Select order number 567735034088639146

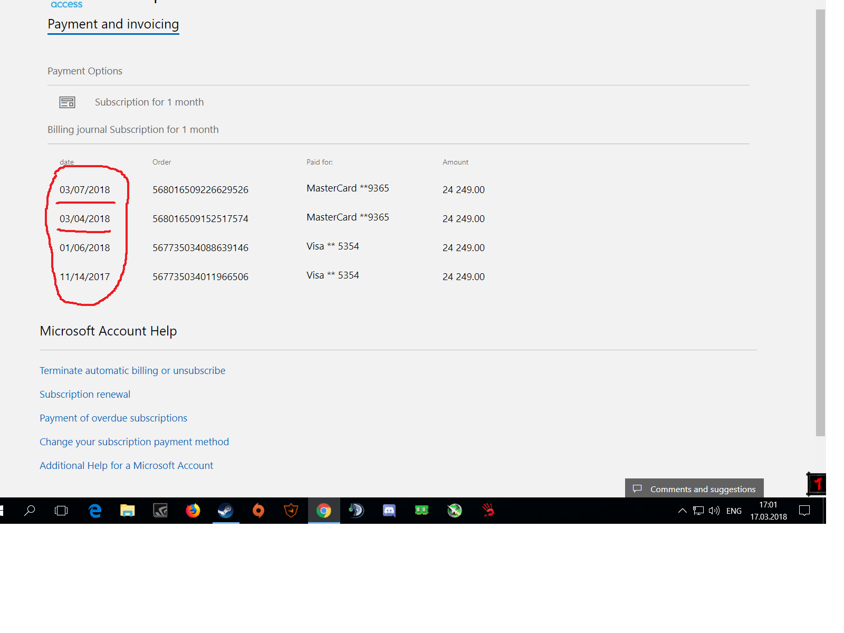coord(200,248)
